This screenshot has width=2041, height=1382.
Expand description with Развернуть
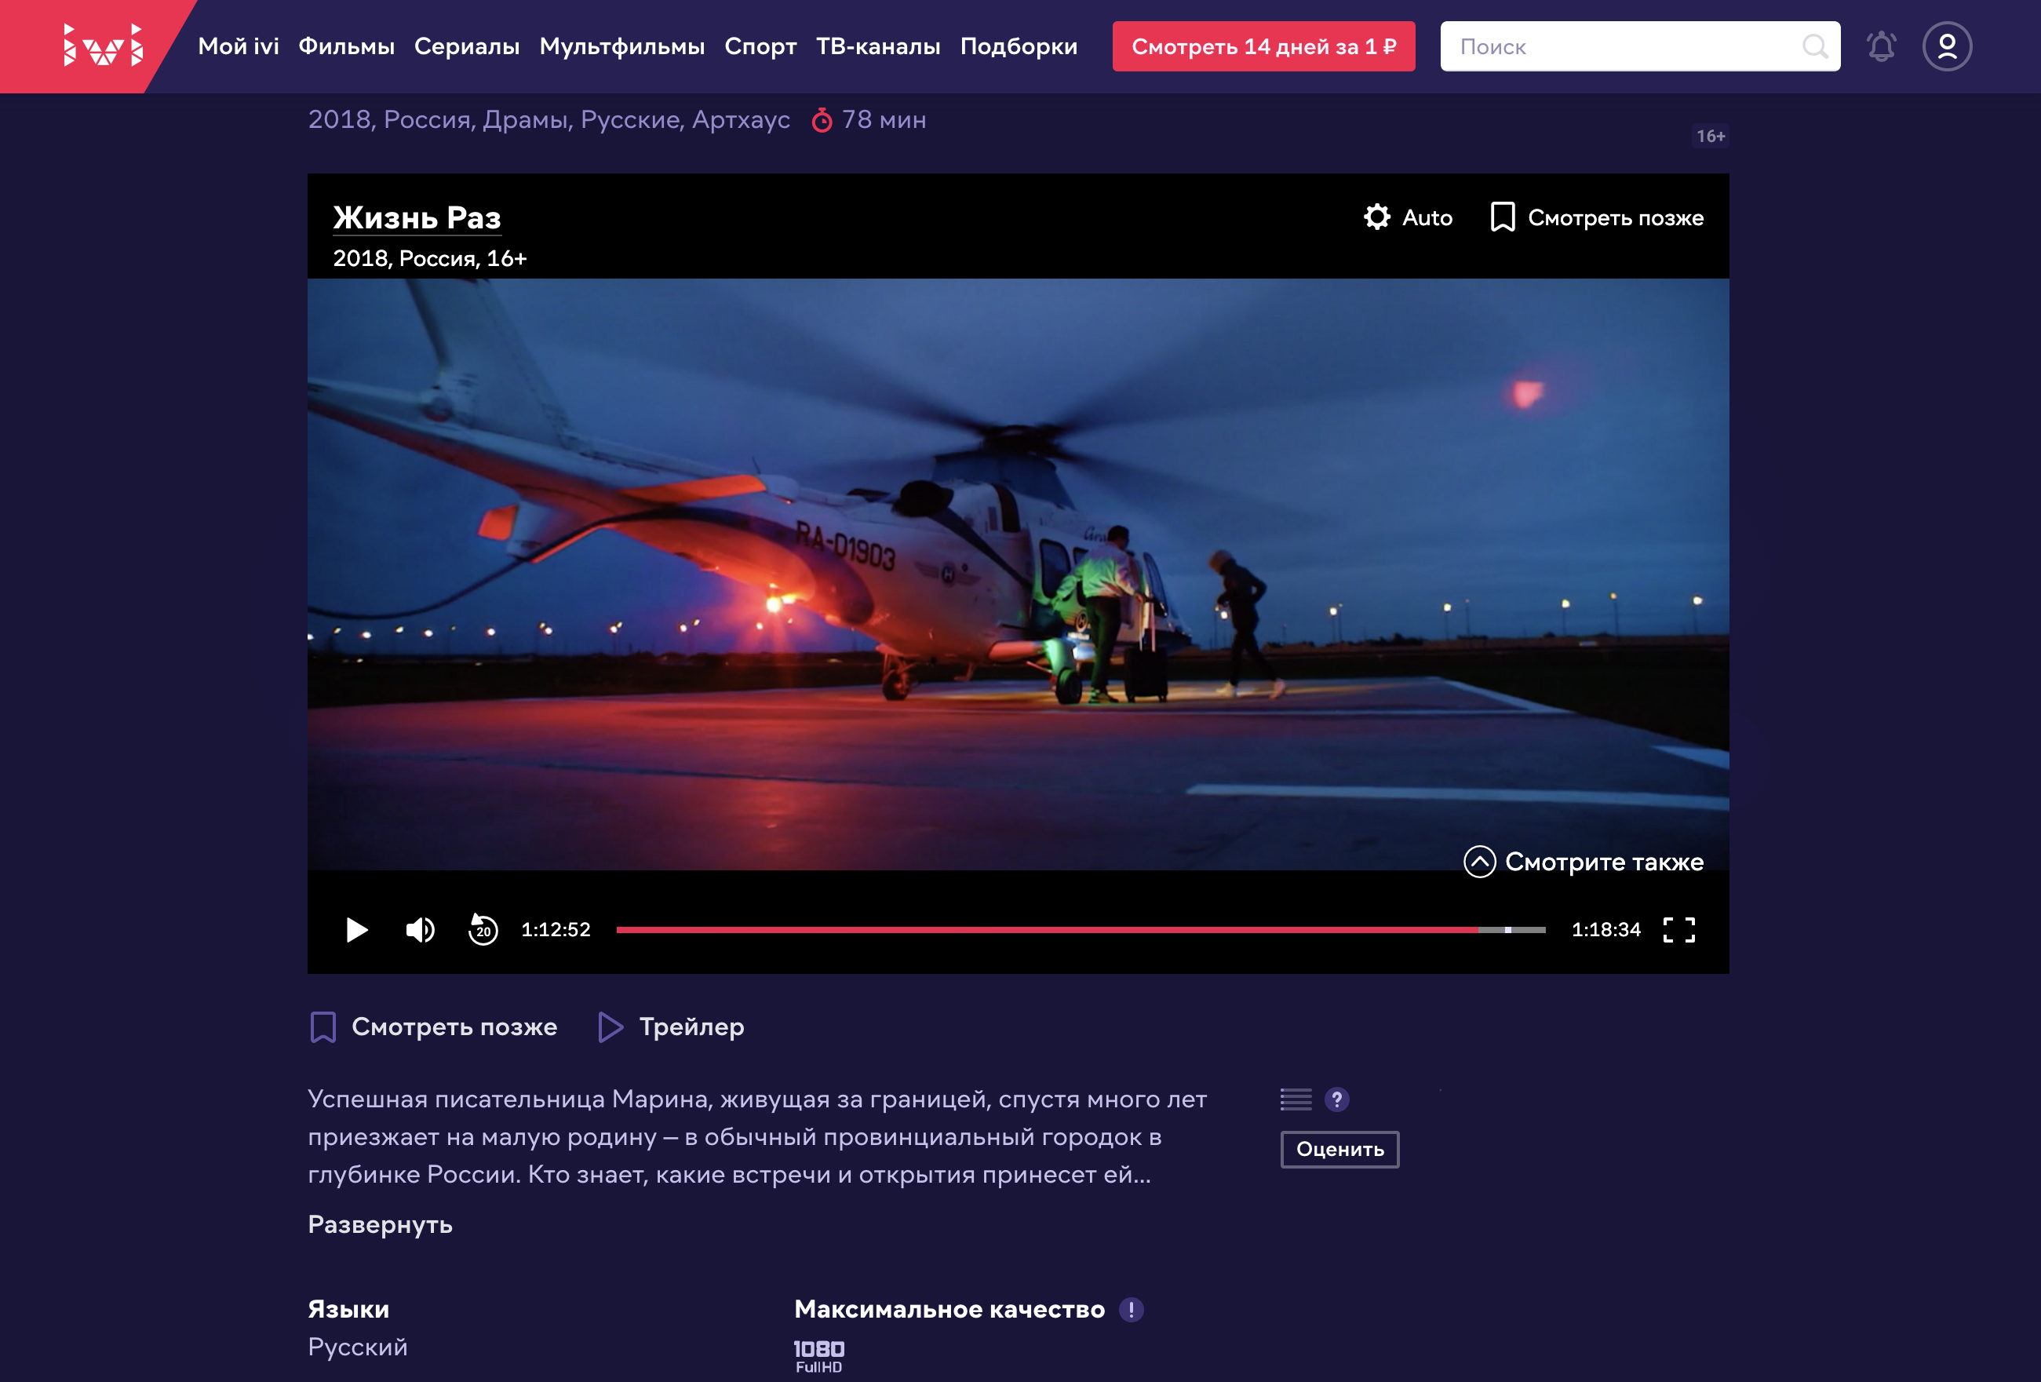tap(381, 1225)
